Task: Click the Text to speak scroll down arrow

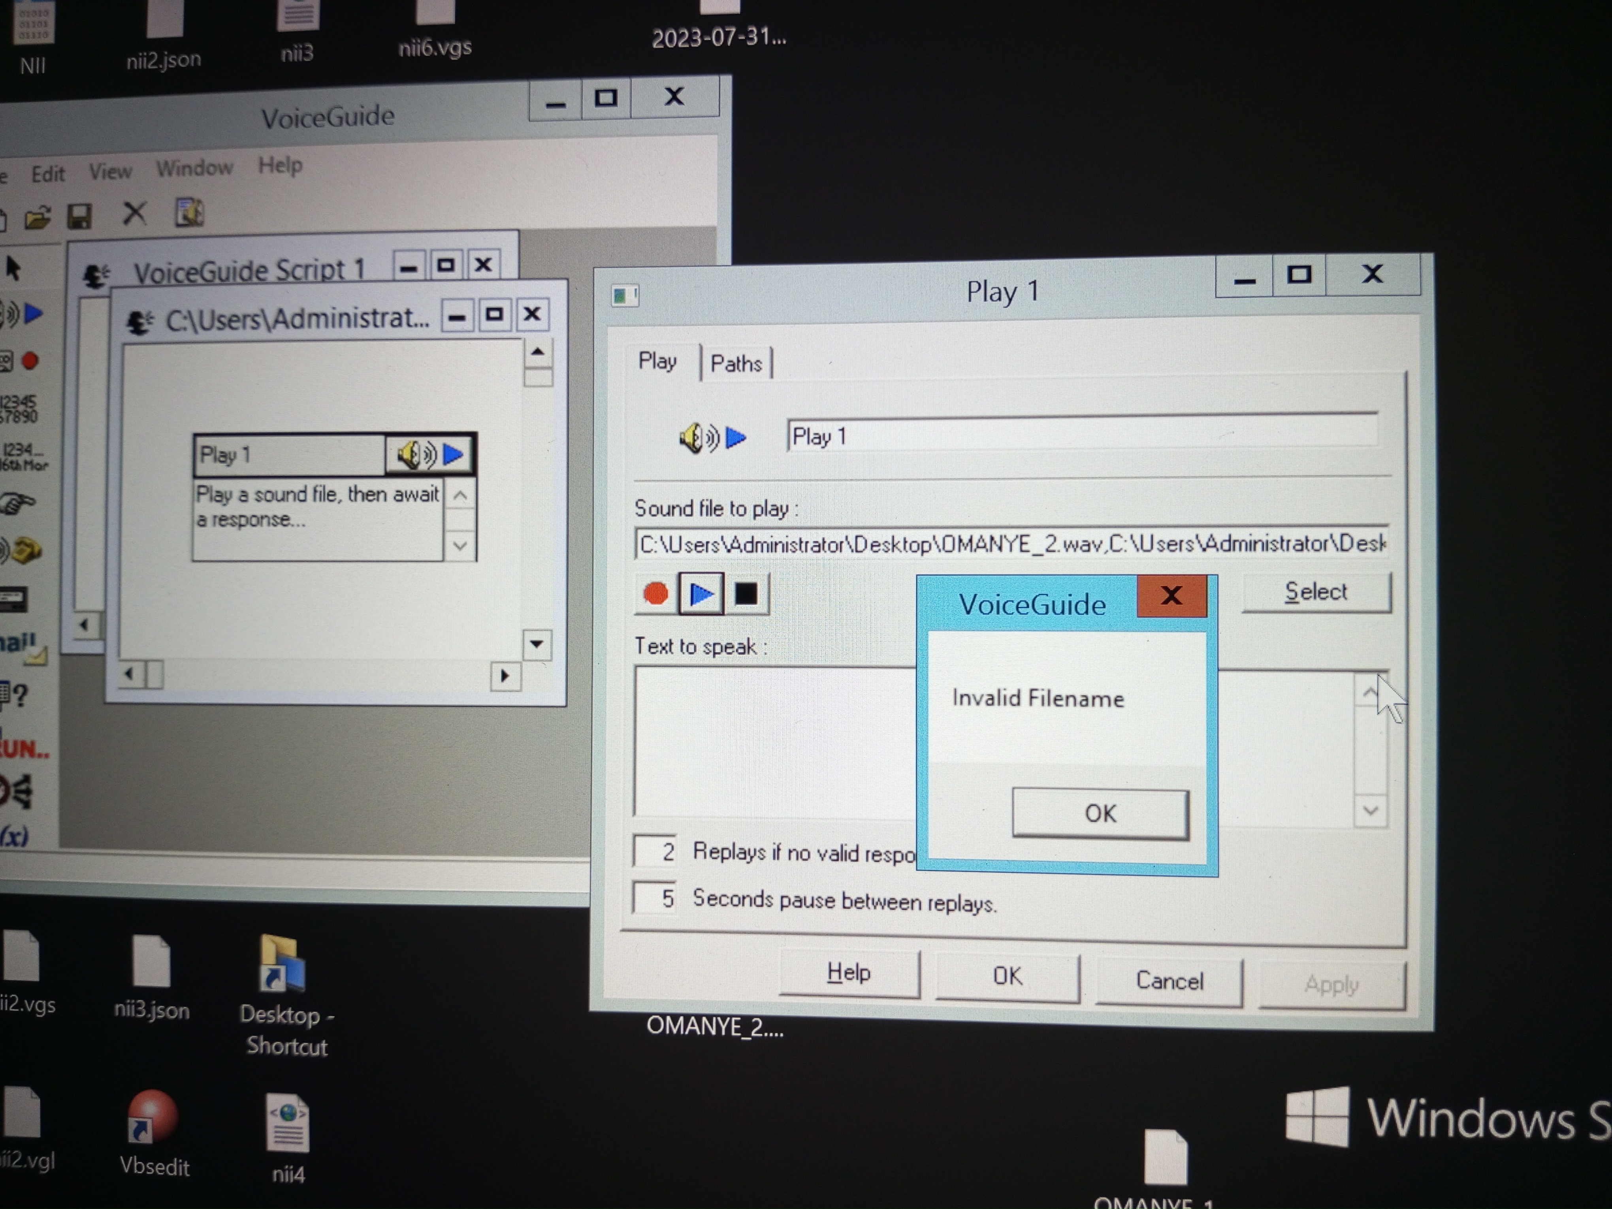Action: coord(1371,810)
